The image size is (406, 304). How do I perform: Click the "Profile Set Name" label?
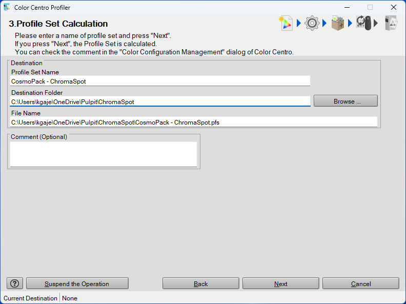tap(35, 72)
